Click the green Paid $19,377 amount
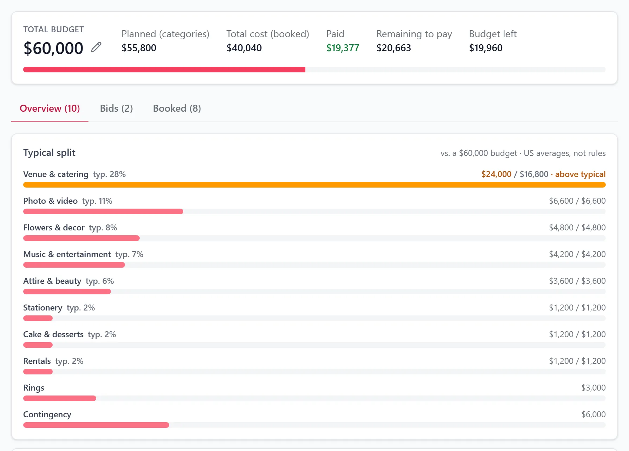629x451 pixels. [343, 48]
